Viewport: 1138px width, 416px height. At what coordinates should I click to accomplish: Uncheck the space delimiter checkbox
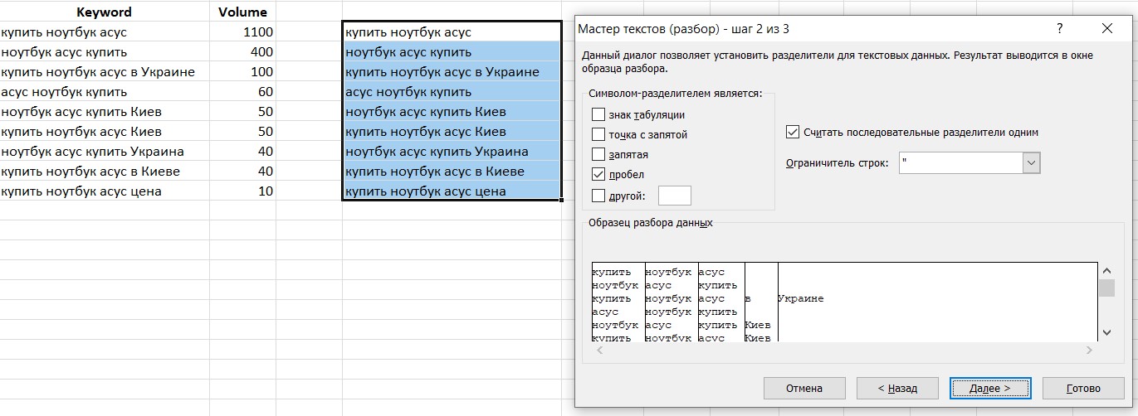[598, 175]
